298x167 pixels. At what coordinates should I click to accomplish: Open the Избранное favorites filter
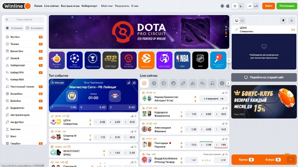(14, 28)
